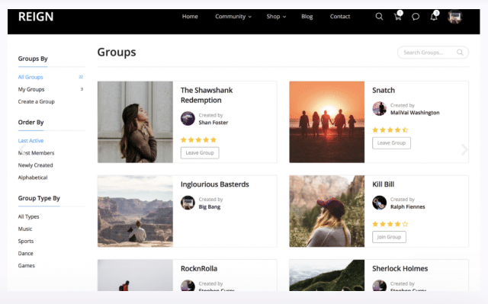Filter group type by Games

pyautogui.click(x=27, y=265)
